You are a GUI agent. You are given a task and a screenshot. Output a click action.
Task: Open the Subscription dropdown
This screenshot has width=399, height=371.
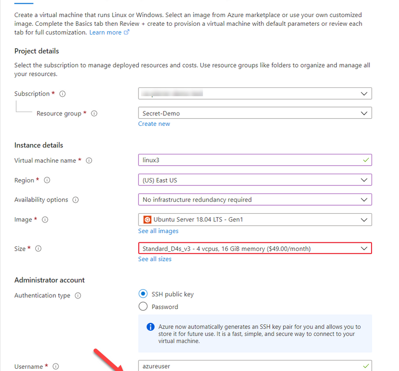[x=255, y=94]
